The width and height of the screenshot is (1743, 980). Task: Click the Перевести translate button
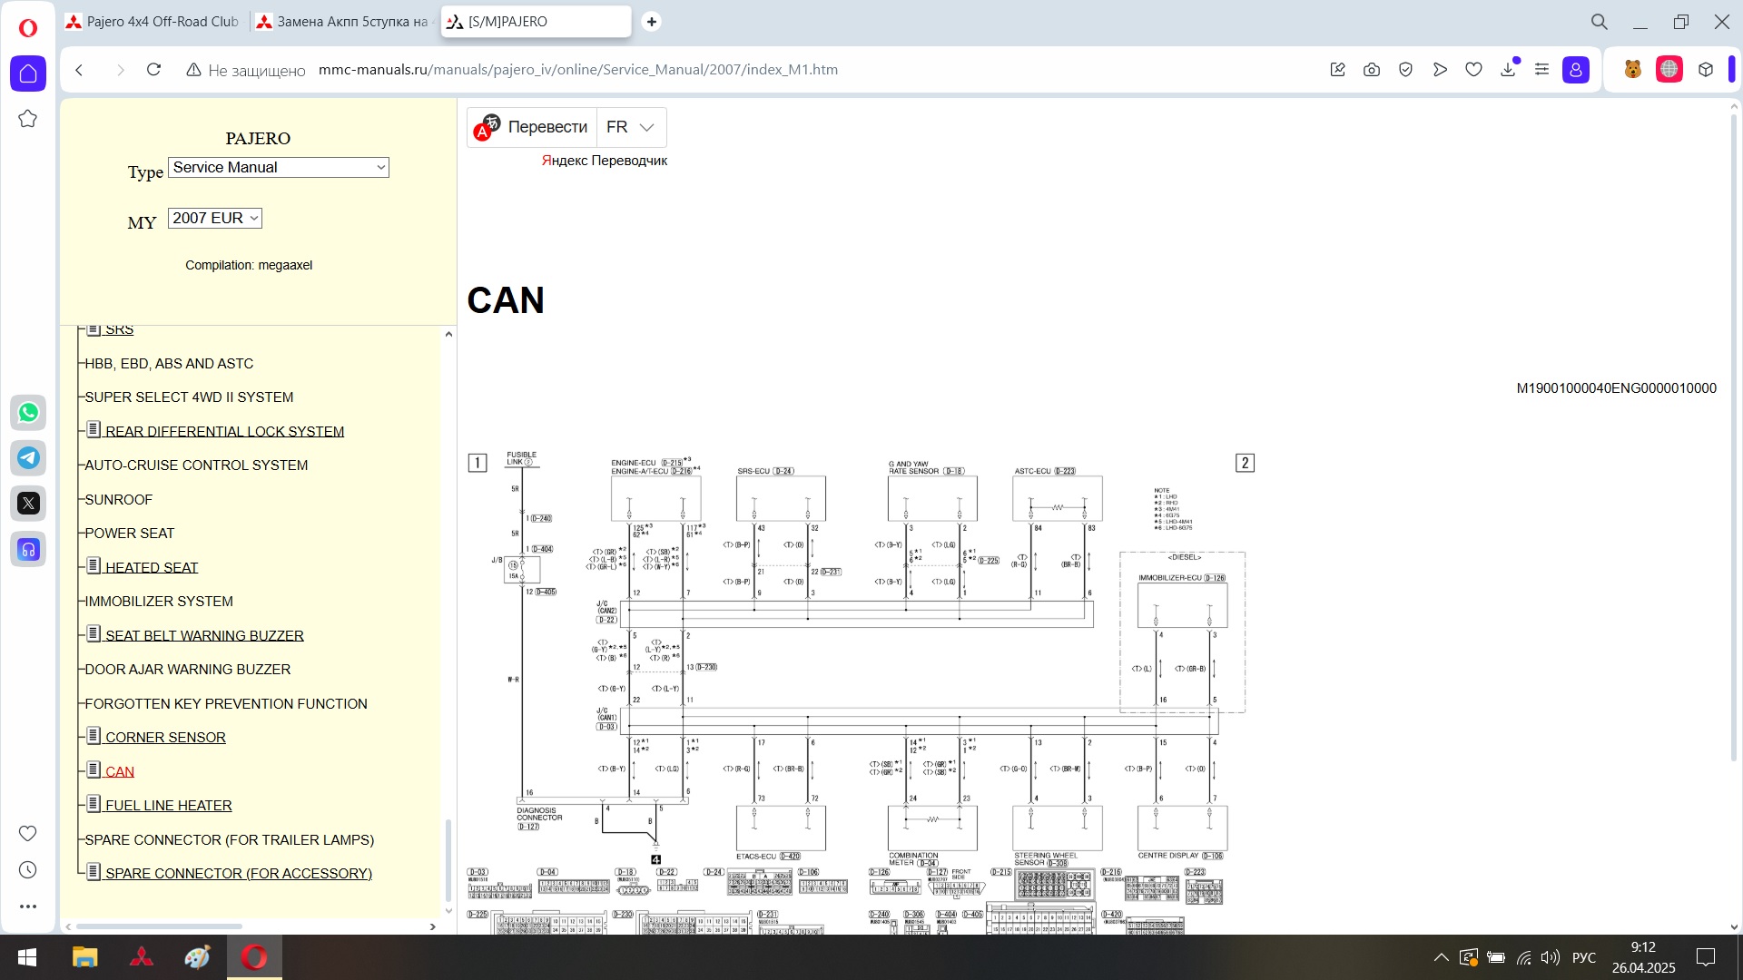[547, 128]
